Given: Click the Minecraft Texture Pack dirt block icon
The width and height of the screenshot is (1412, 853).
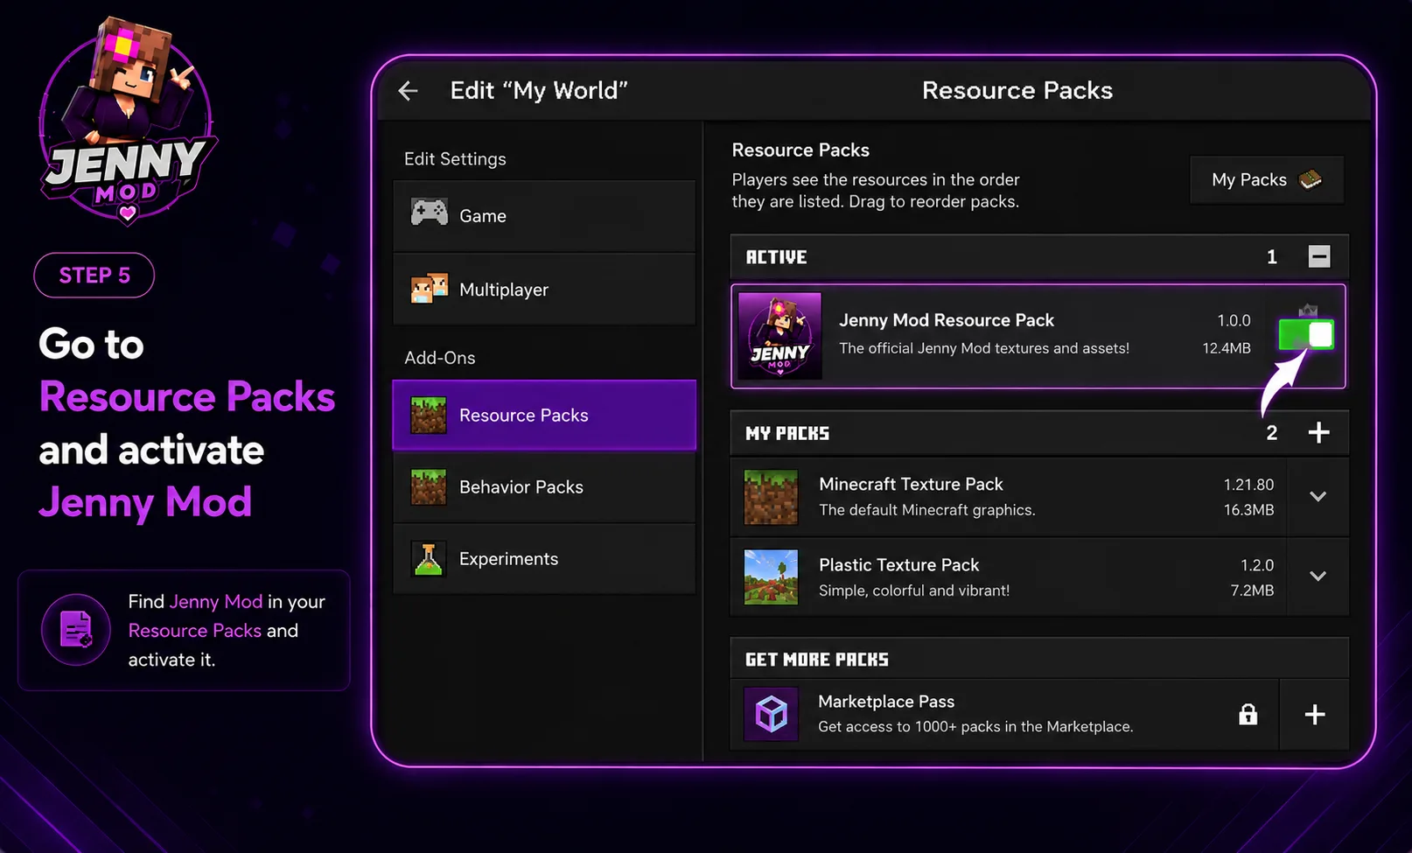Looking at the screenshot, I should 771,497.
